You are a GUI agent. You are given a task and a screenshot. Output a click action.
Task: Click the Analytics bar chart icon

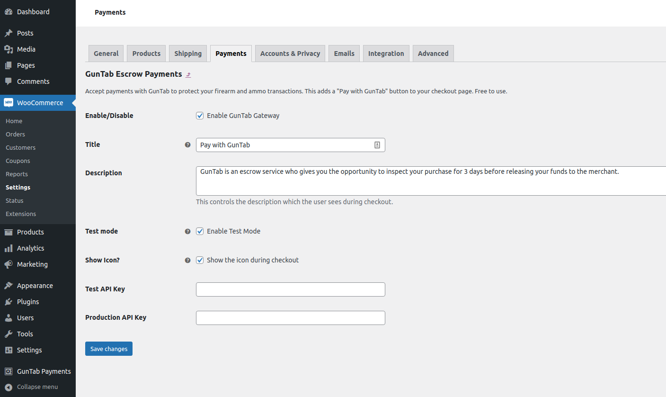pyautogui.click(x=9, y=248)
